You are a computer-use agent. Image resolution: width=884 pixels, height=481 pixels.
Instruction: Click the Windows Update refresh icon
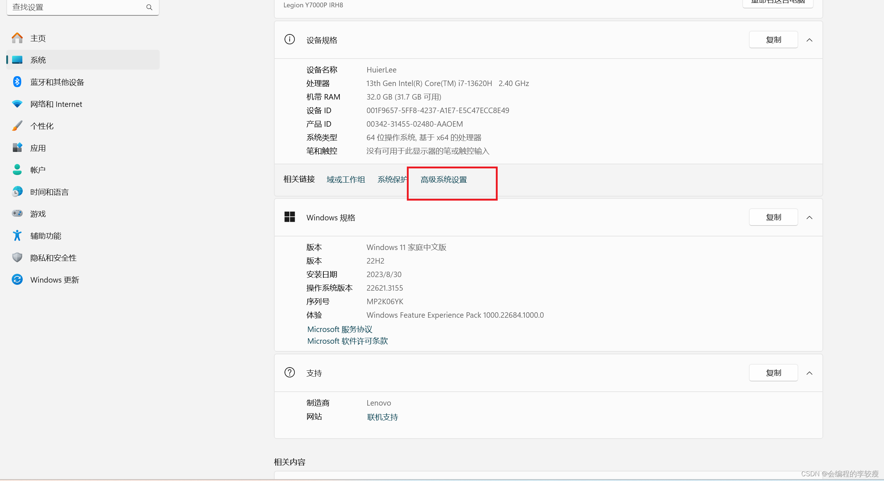click(17, 279)
